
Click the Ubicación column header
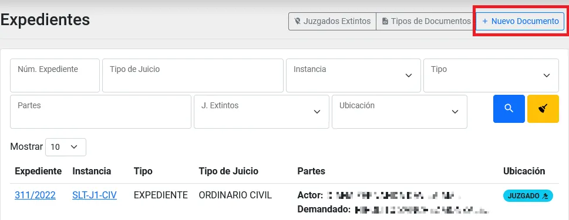coord(524,171)
